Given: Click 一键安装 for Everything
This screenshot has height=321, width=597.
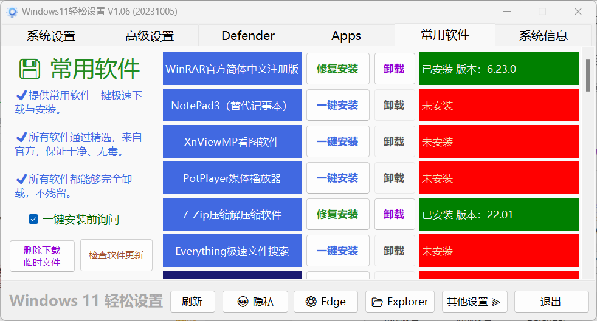Looking at the screenshot, I should pos(338,251).
